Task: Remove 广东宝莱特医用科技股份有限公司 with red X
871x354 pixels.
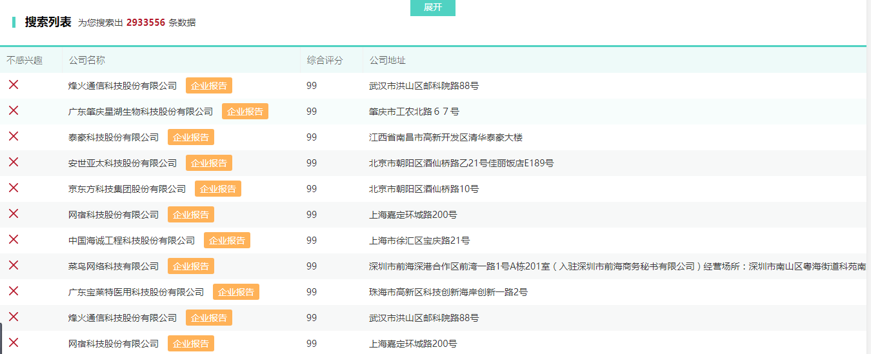Action: click(x=14, y=291)
